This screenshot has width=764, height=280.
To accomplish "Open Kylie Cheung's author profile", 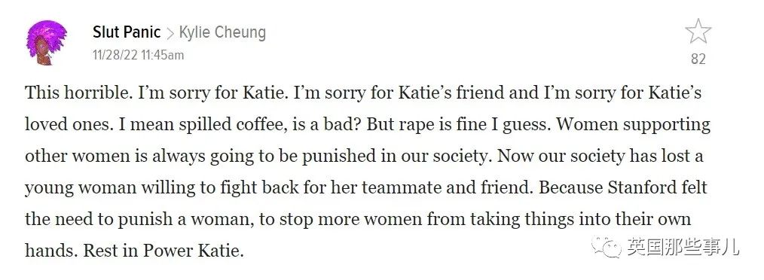I will click(223, 32).
